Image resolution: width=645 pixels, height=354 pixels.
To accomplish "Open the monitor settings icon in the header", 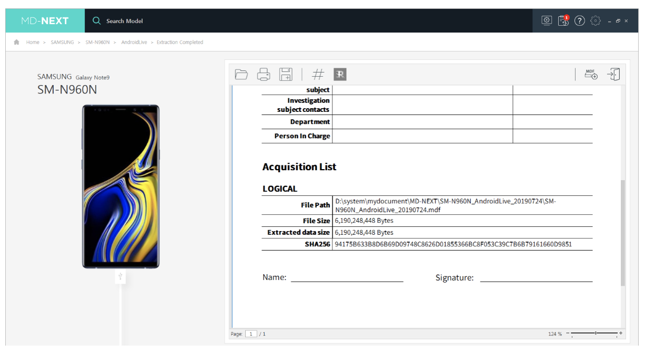I will coord(547,21).
